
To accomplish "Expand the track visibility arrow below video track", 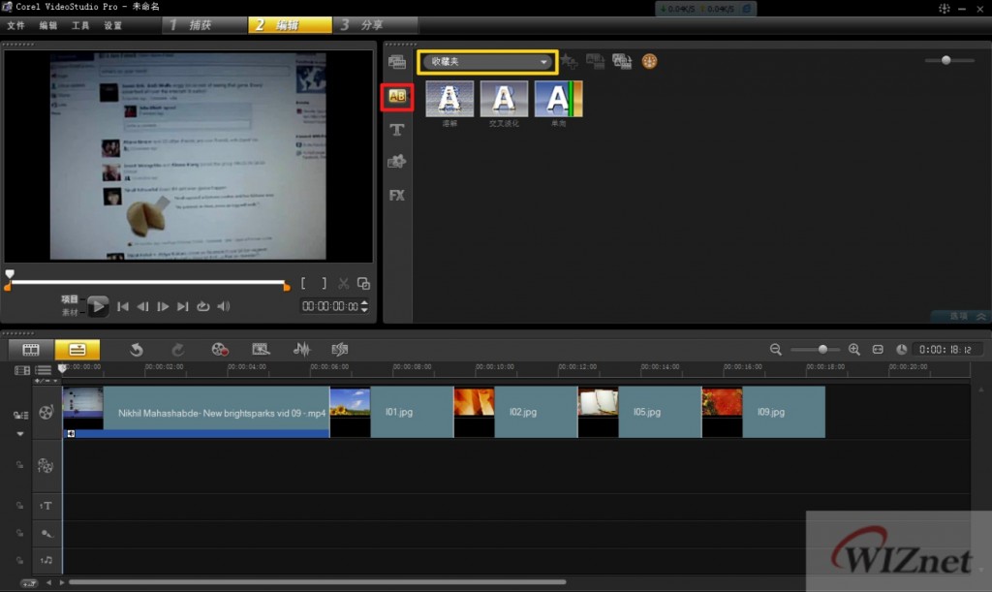I will 19,433.
